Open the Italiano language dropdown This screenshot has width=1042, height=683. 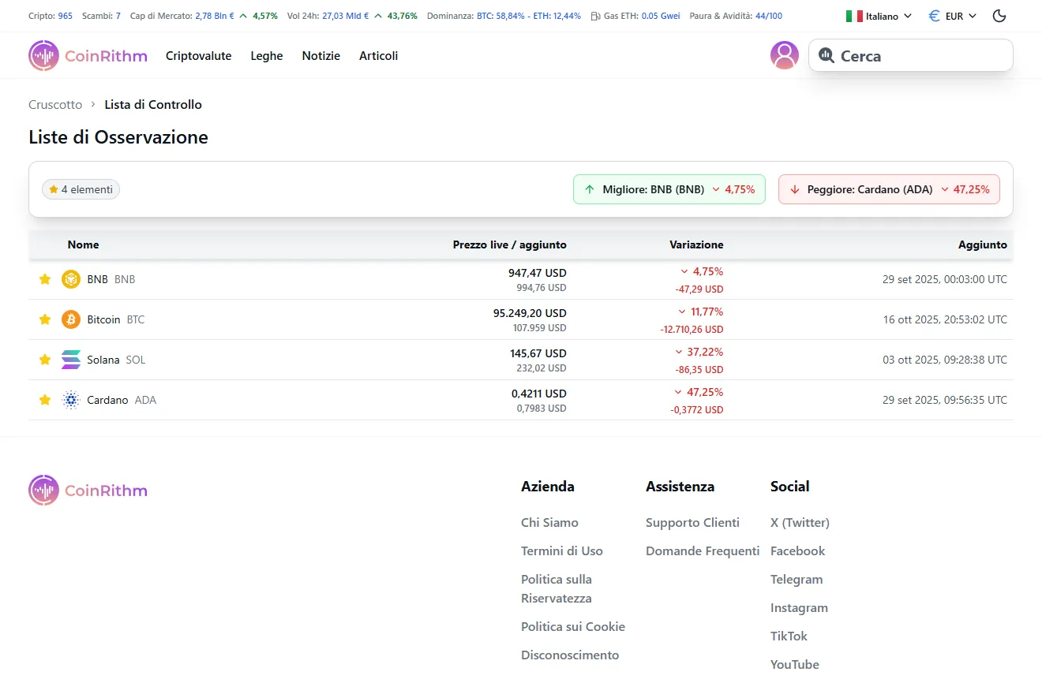point(878,15)
